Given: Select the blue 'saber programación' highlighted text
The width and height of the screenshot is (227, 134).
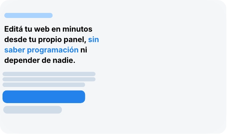Looking at the screenshot, I should click(41, 50).
